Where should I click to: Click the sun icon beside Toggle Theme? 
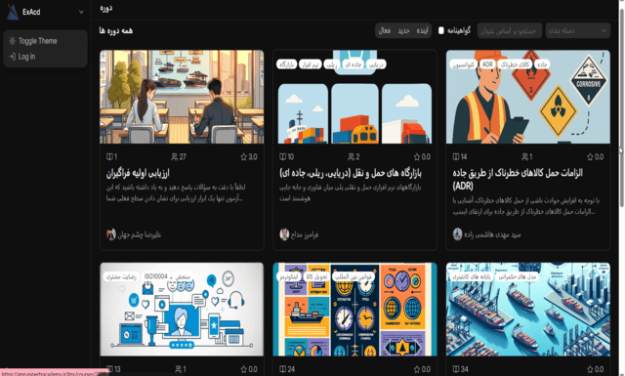13,41
